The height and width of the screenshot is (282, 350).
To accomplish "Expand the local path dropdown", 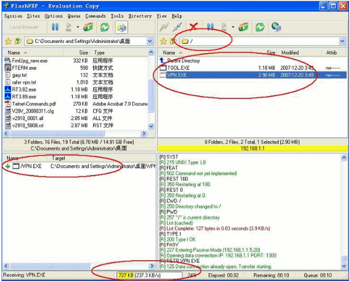I will (x=150, y=41).
